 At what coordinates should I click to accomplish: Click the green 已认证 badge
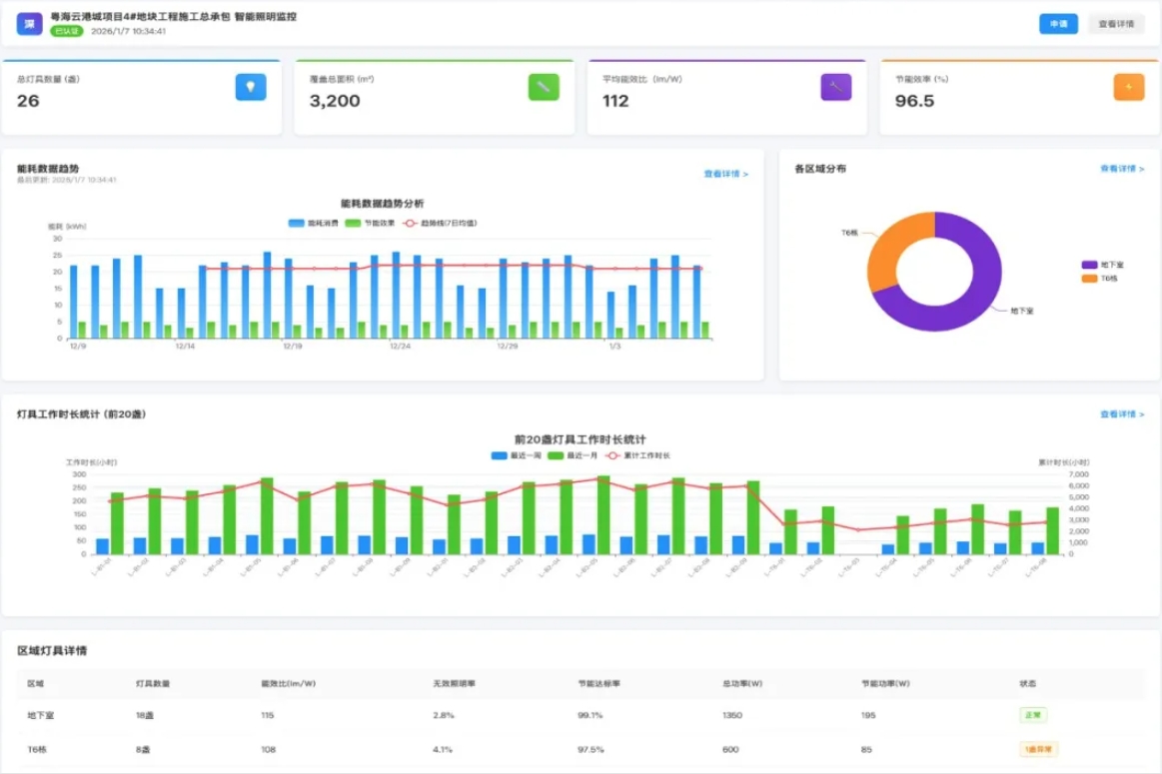[67, 31]
